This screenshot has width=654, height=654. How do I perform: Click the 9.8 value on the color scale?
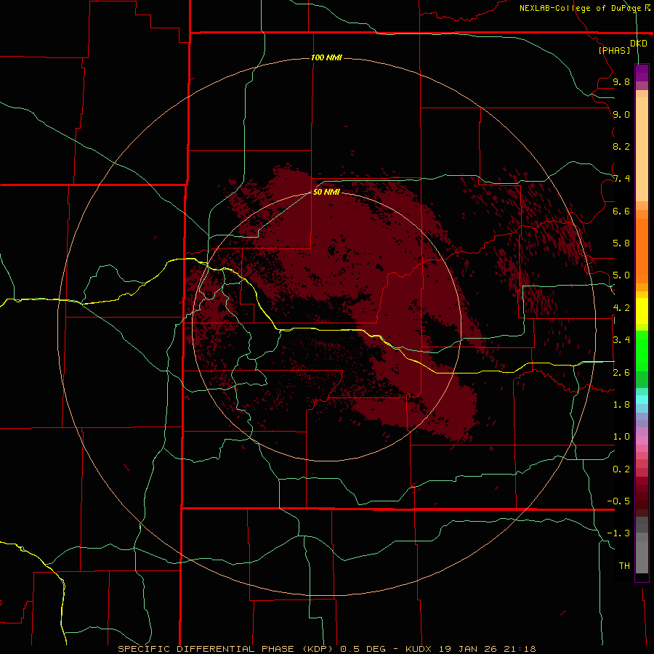pyautogui.click(x=621, y=81)
